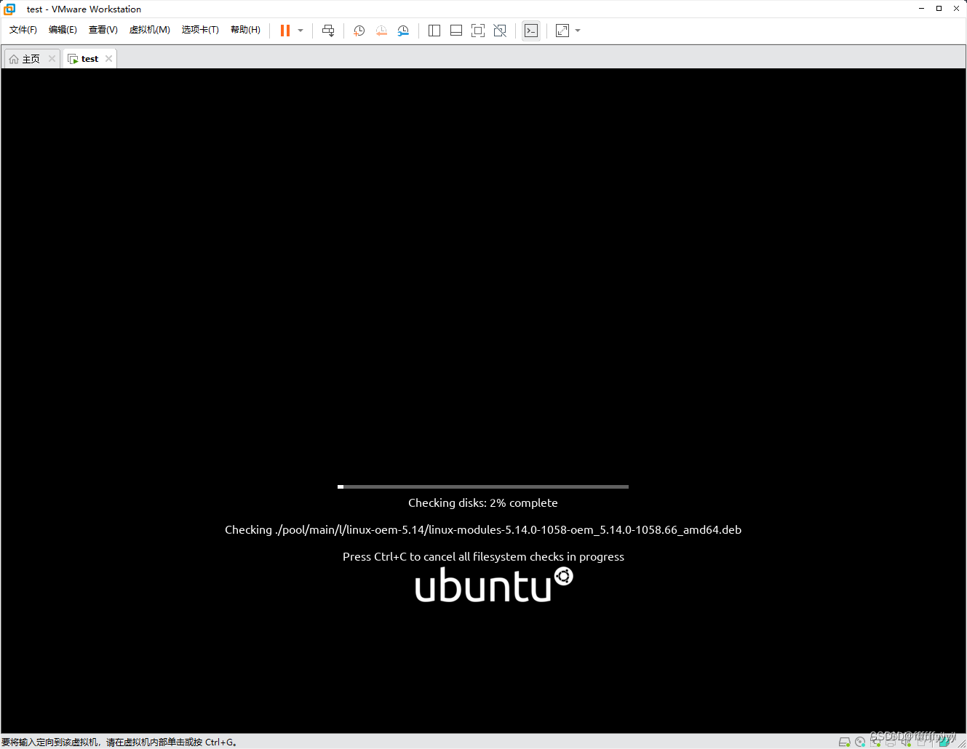The width and height of the screenshot is (967, 749).
Task: Switch to Unity mode icon
Action: 500,31
